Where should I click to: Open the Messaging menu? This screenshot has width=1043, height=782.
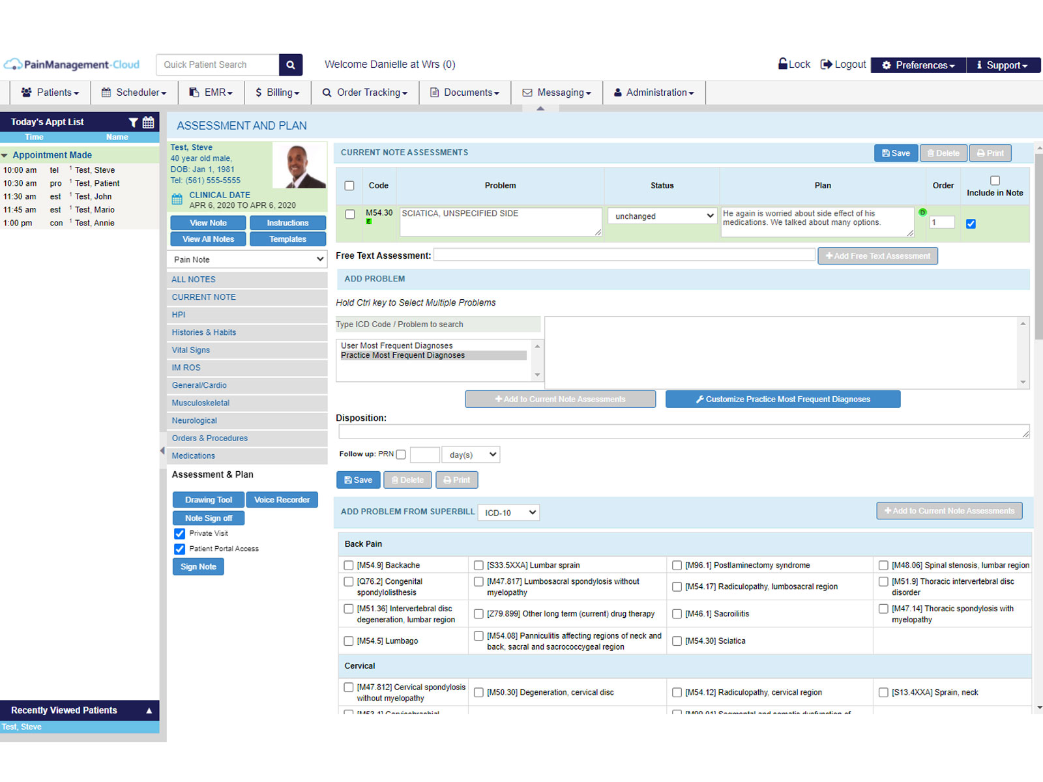coord(557,93)
